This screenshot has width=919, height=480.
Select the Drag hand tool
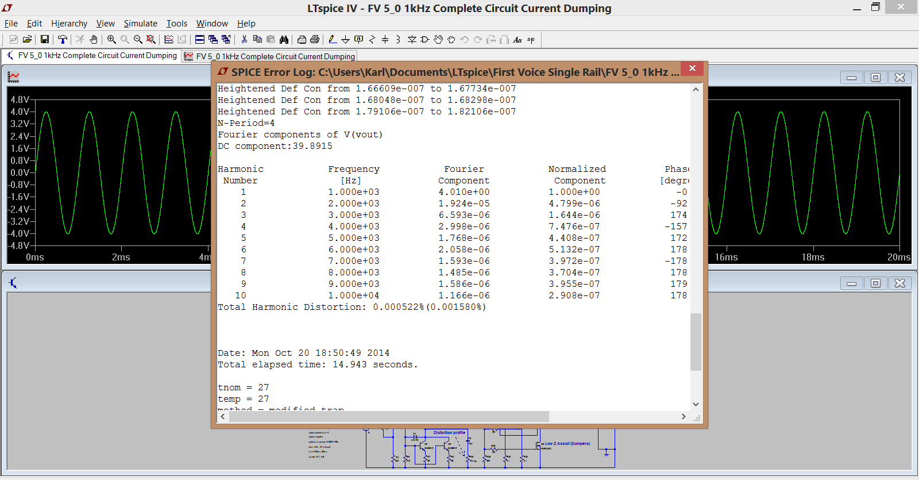(x=451, y=40)
